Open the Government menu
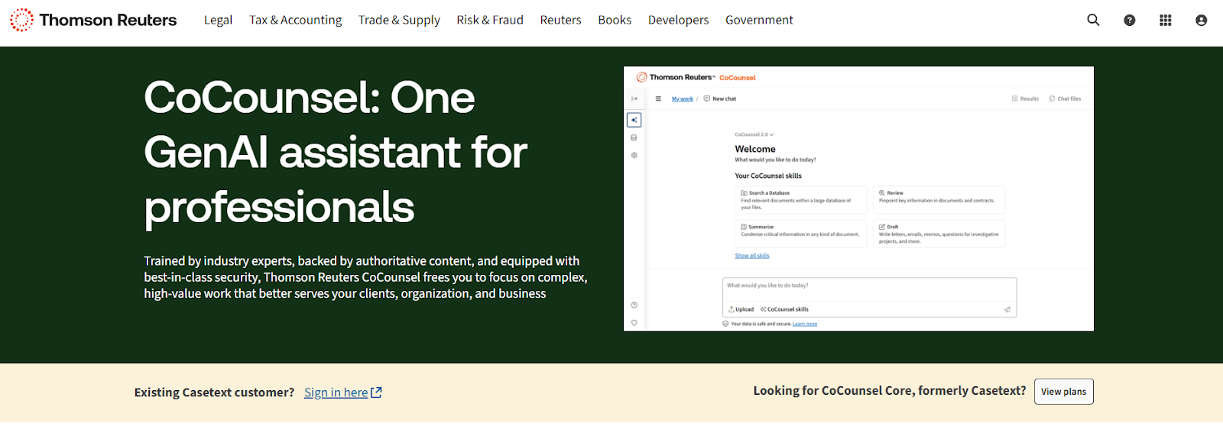The height and width of the screenshot is (439, 1223). [x=759, y=20]
